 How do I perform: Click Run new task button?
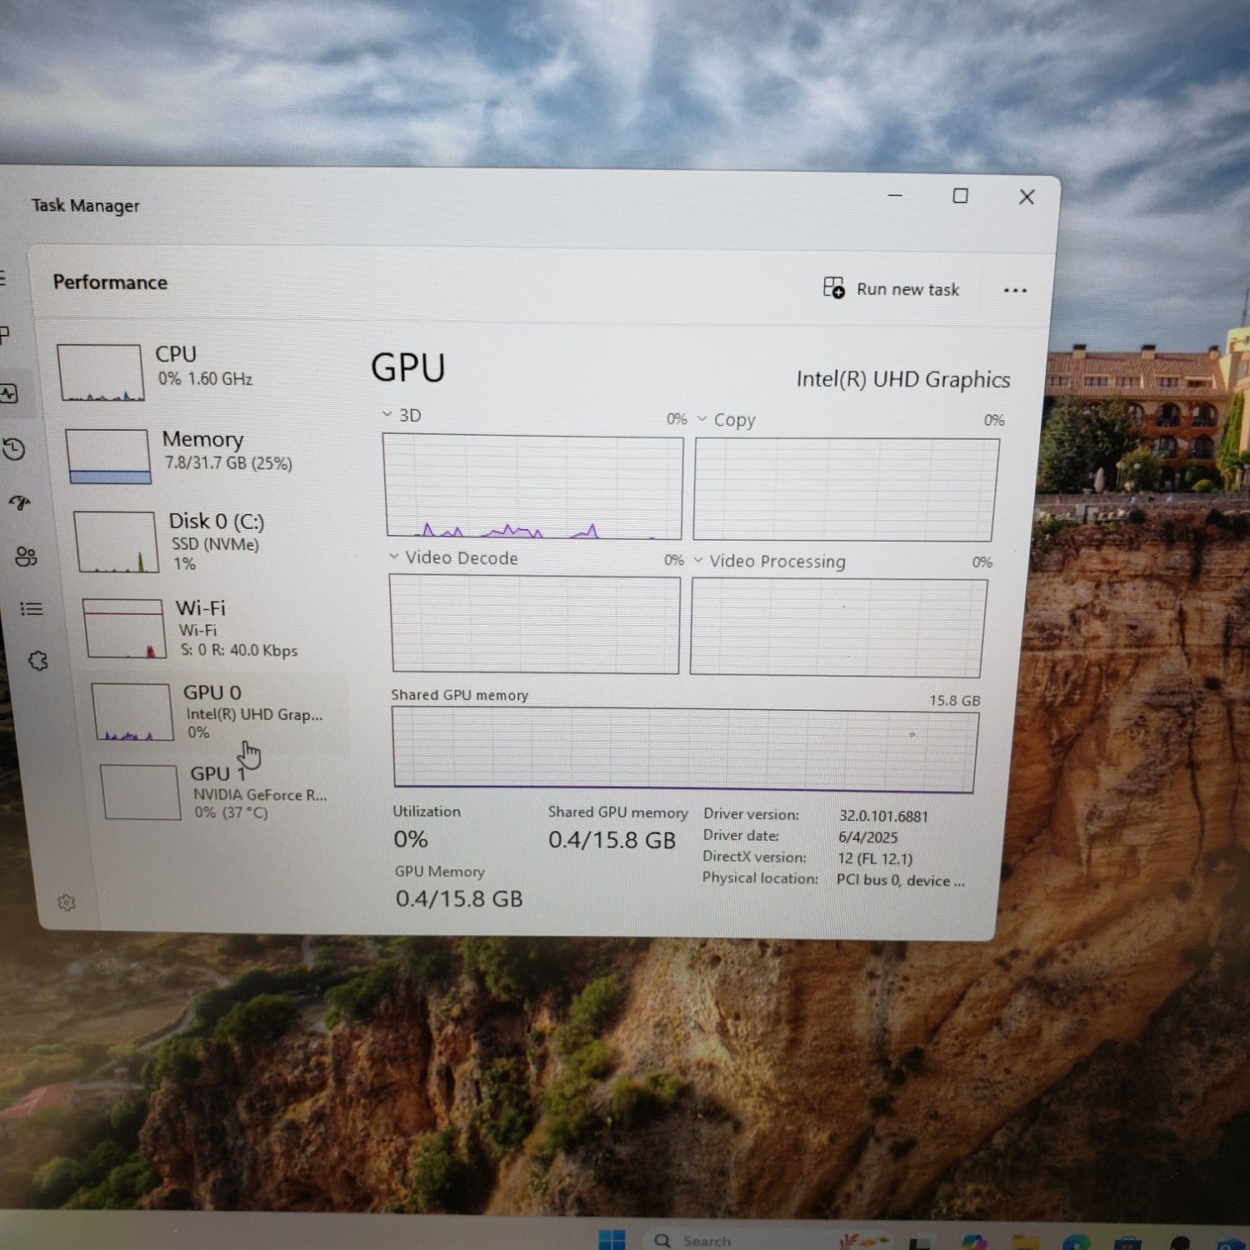(892, 289)
